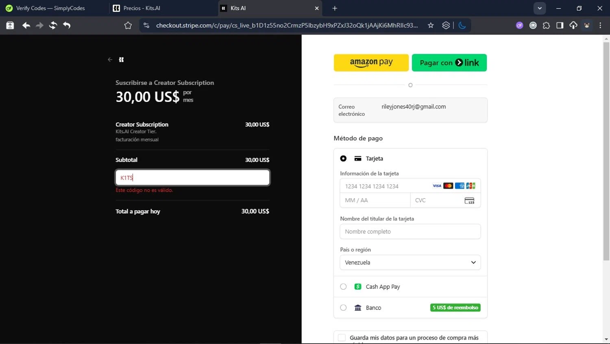
Task: Open País o región Venezuela dropdown
Action: 410,262
